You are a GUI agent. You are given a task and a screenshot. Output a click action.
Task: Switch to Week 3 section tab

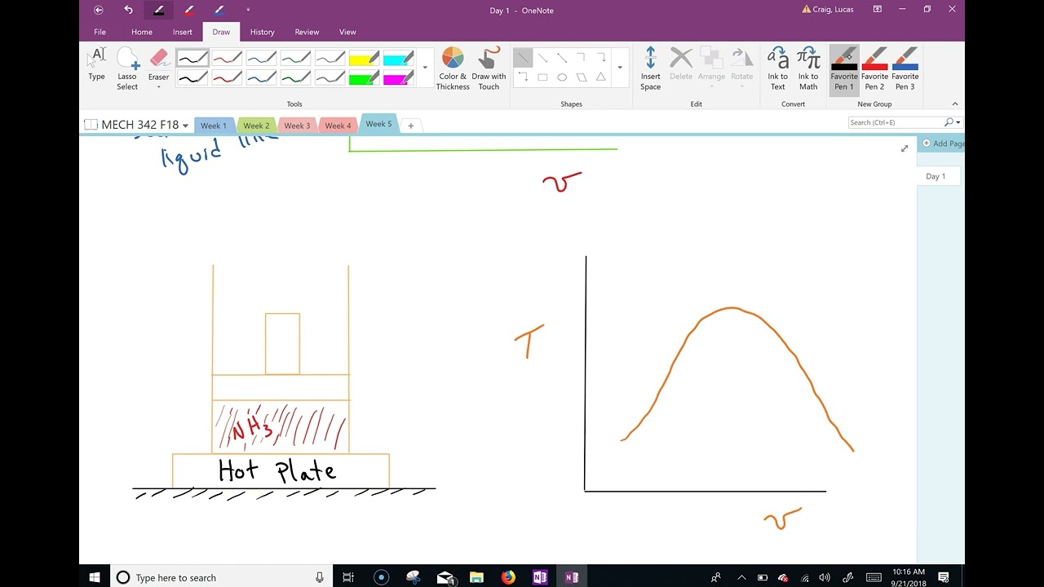point(297,126)
